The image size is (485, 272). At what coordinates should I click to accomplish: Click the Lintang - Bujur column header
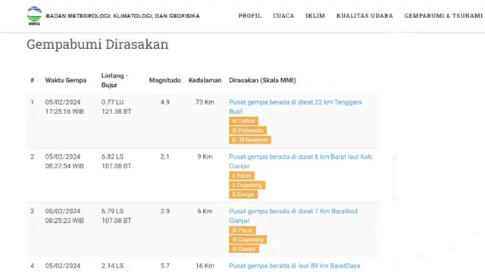coord(114,80)
